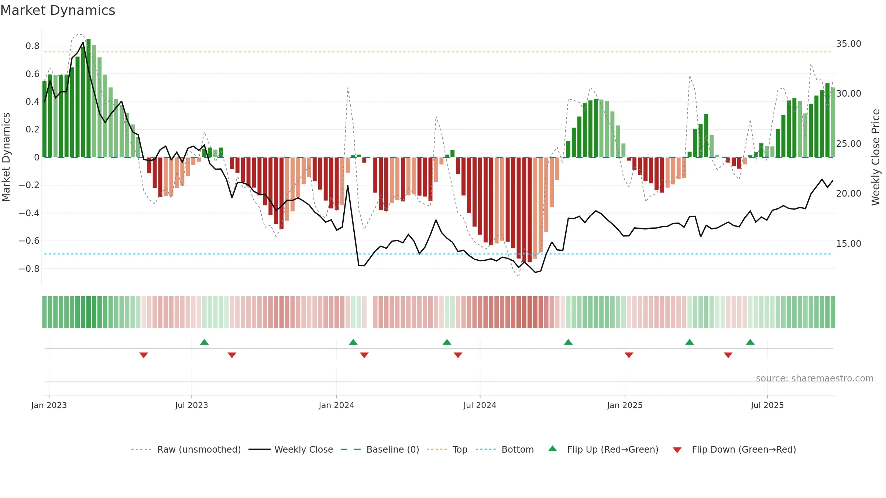The width and height of the screenshot is (886, 498).
Task: Click the 35.00 price axis tick
Action: pos(849,44)
